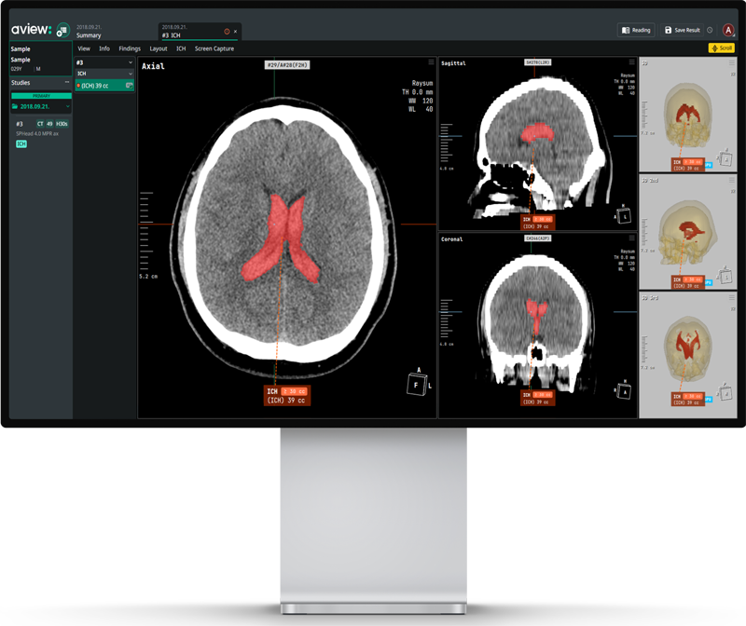Image resolution: width=746 pixels, height=626 pixels.
Task: Open the 3D 2nd view hamburger menu
Action: tap(732, 180)
